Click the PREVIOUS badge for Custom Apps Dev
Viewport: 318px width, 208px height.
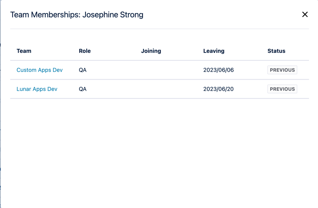pyautogui.click(x=282, y=70)
